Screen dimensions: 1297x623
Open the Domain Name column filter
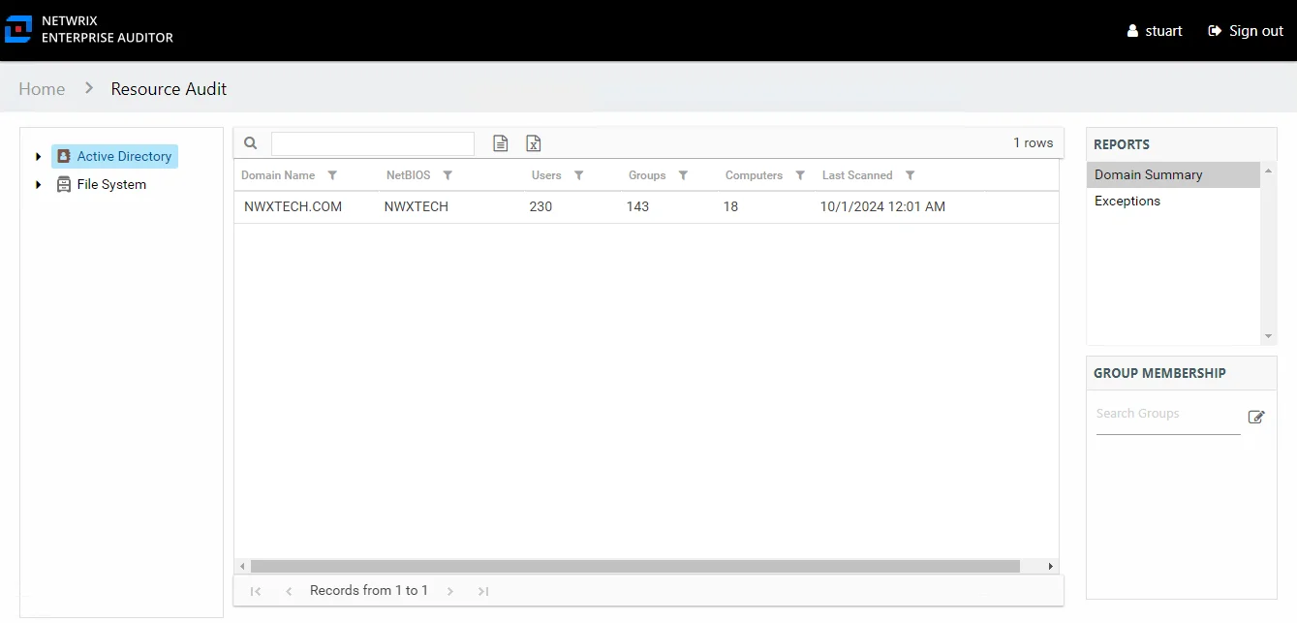click(332, 175)
